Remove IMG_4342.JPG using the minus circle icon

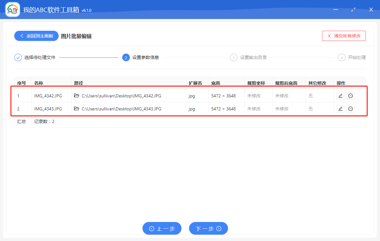coord(351,95)
